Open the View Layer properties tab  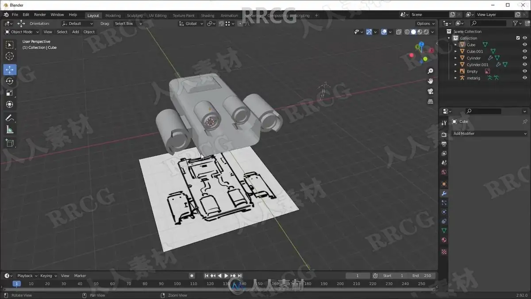(x=444, y=153)
